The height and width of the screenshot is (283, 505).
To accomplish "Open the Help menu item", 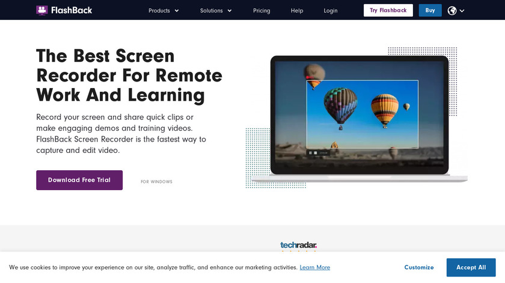I will tap(297, 11).
